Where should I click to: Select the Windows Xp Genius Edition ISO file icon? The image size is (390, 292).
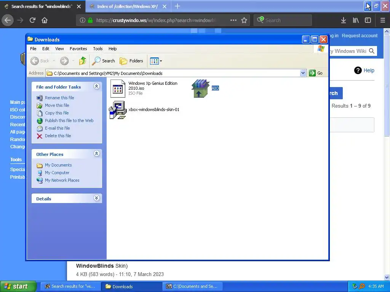point(118,88)
